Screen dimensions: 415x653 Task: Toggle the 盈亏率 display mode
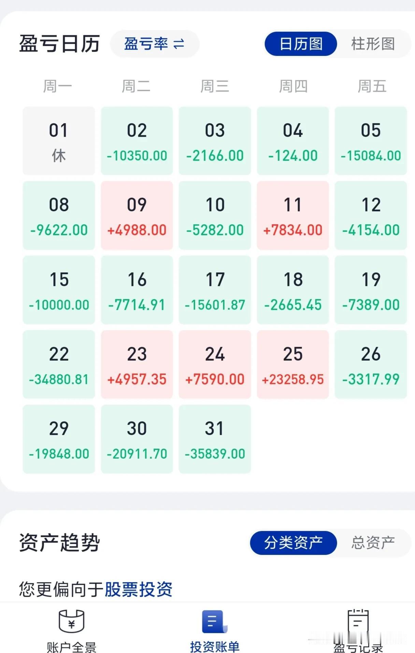click(155, 44)
